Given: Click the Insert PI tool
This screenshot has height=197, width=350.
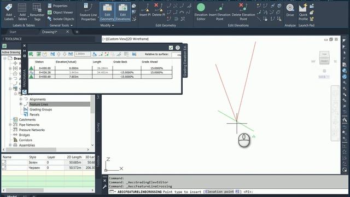Looking at the screenshot, I should tap(145, 10).
